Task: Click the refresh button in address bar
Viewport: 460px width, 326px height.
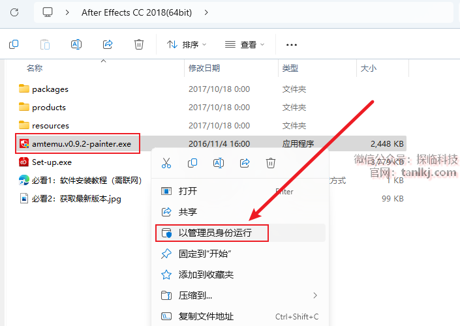Action: 14,12
